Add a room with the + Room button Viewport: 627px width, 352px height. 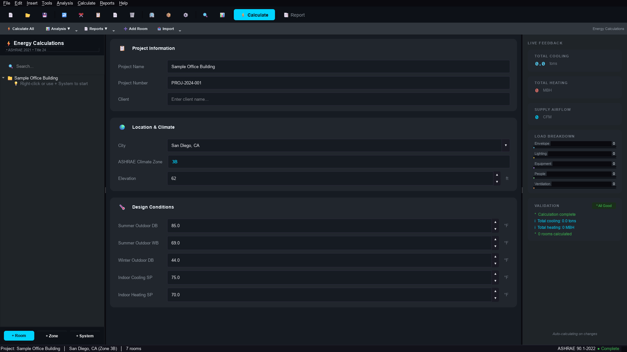click(x=19, y=336)
